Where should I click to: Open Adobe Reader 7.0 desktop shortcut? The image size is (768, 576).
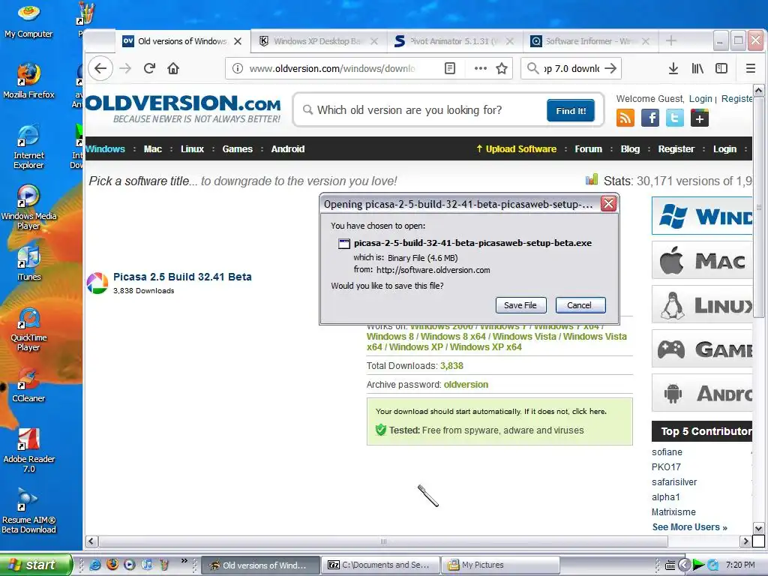tap(29, 451)
